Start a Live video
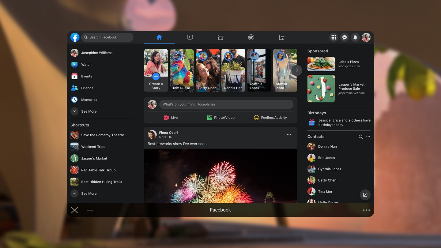Screen dimensions: 441x248 (171, 117)
